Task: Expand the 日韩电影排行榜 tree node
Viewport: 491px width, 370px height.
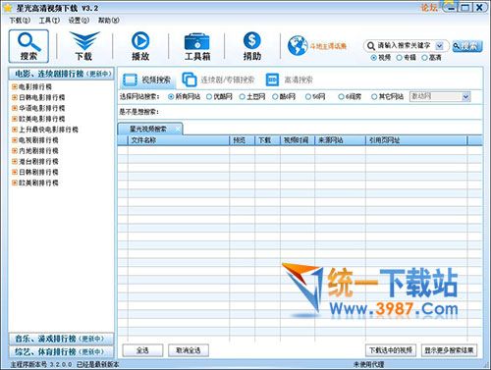Action: 15,97
